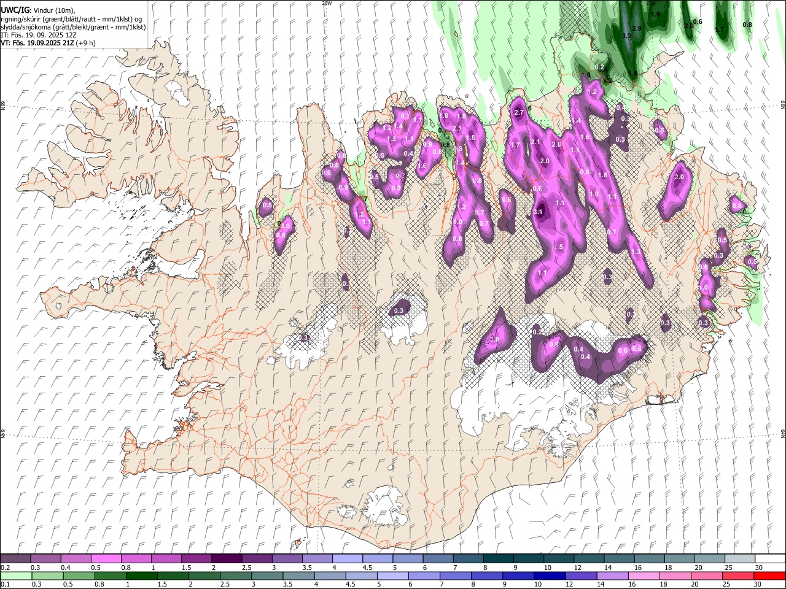Click the 'Vindur (10m)' title text
This screenshot has width=786, height=589.
[53, 10]
